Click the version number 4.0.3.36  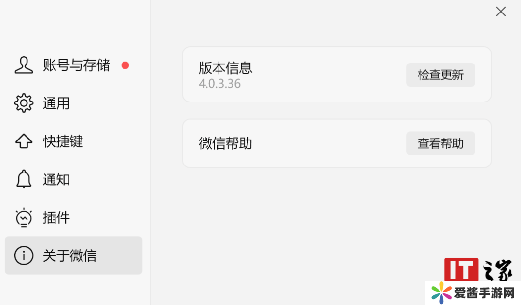coord(219,84)
